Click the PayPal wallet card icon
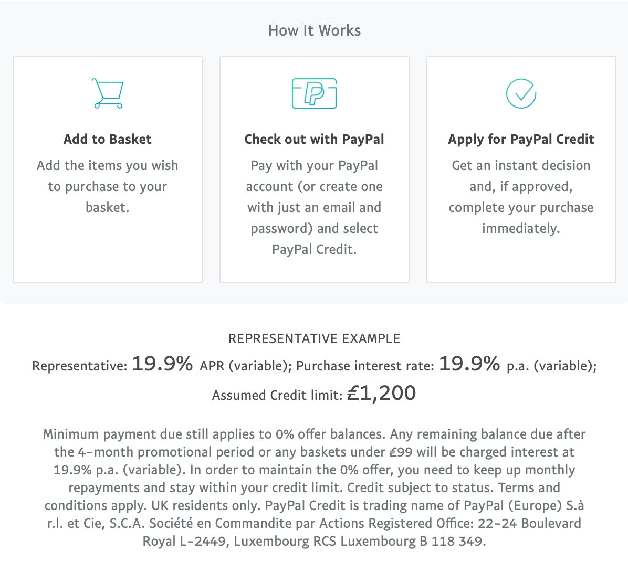628x573 pixels. click(x=314, y=93)
